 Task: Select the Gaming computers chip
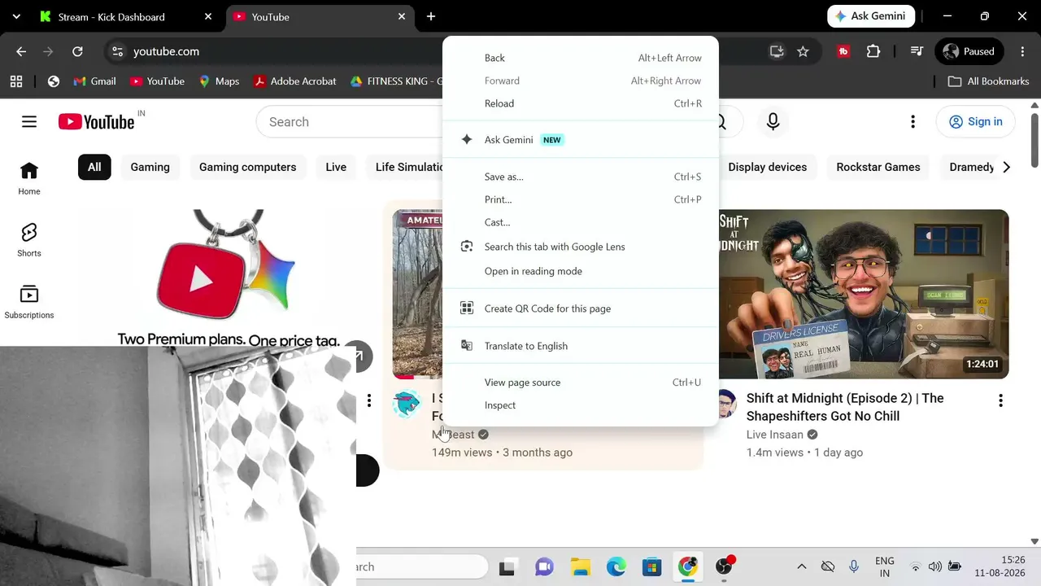click(x=248, y=167)
